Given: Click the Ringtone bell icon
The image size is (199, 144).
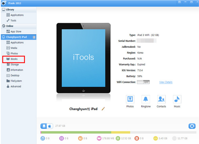Looking at the screenshot, I should point(146,99).
